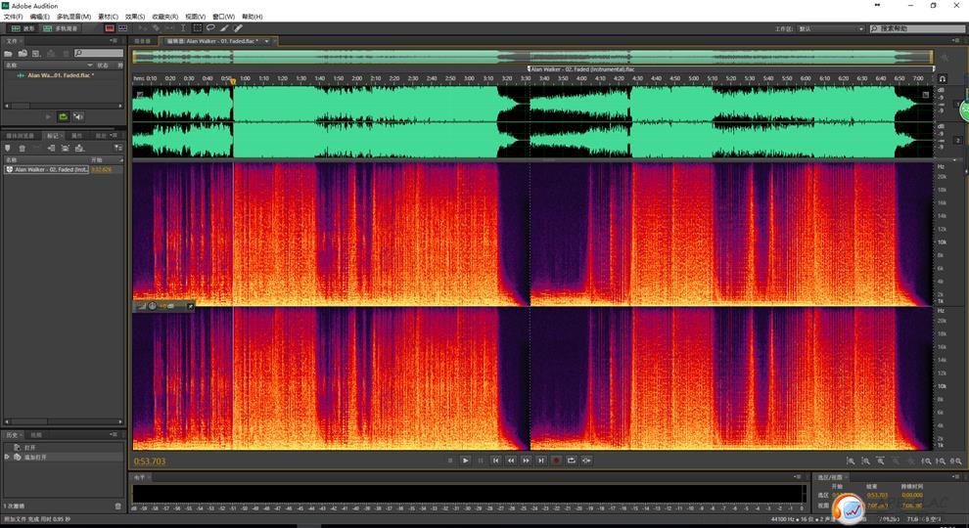Click playhead marker on timeline ruler
This screenshot has height=528, width=969.
point(233,81)
